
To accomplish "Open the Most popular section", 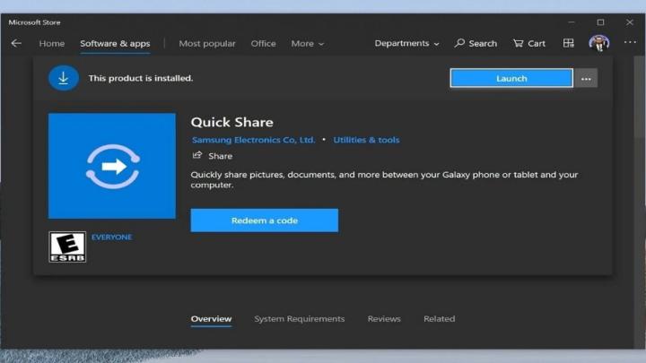I will pos(207,43).
